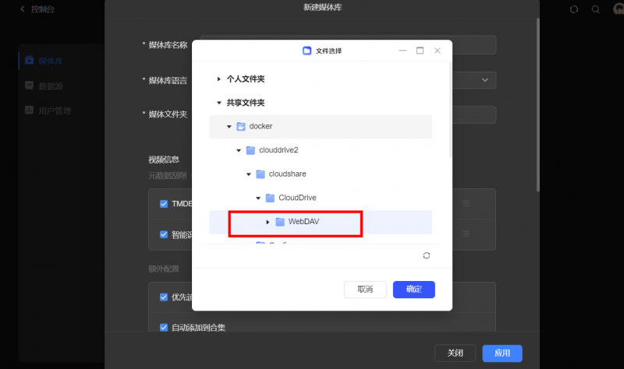
Task: Select the clouddrive2 folder icon
Action: (x=250, y=150)
